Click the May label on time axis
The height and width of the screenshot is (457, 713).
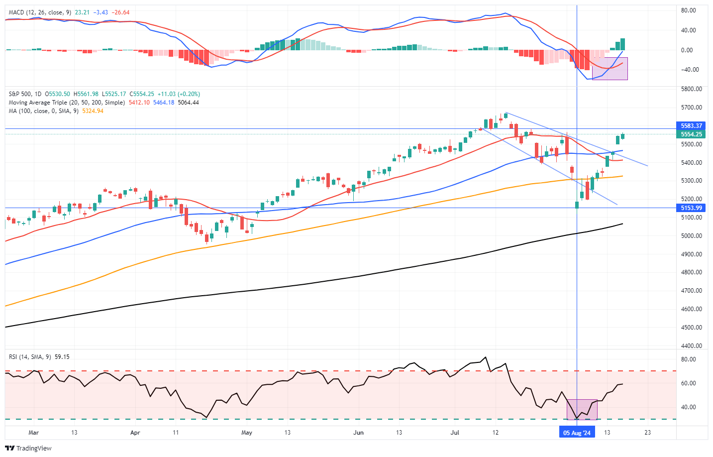coord(247,433)
